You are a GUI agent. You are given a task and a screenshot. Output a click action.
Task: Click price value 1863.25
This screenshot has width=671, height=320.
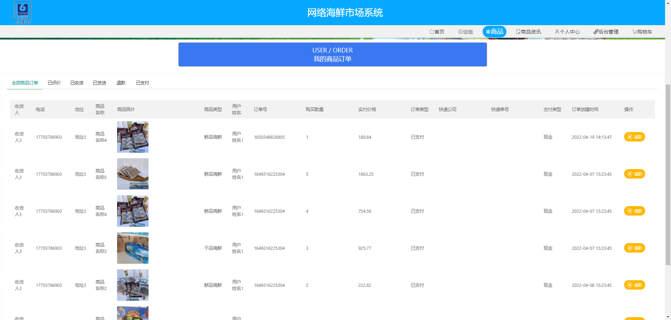tap(366, 174)
